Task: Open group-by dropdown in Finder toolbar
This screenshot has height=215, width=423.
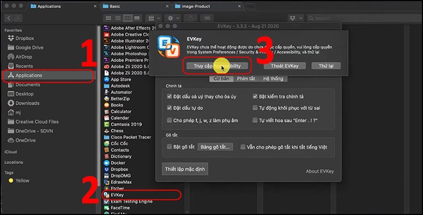Action: tap(154, 18)
